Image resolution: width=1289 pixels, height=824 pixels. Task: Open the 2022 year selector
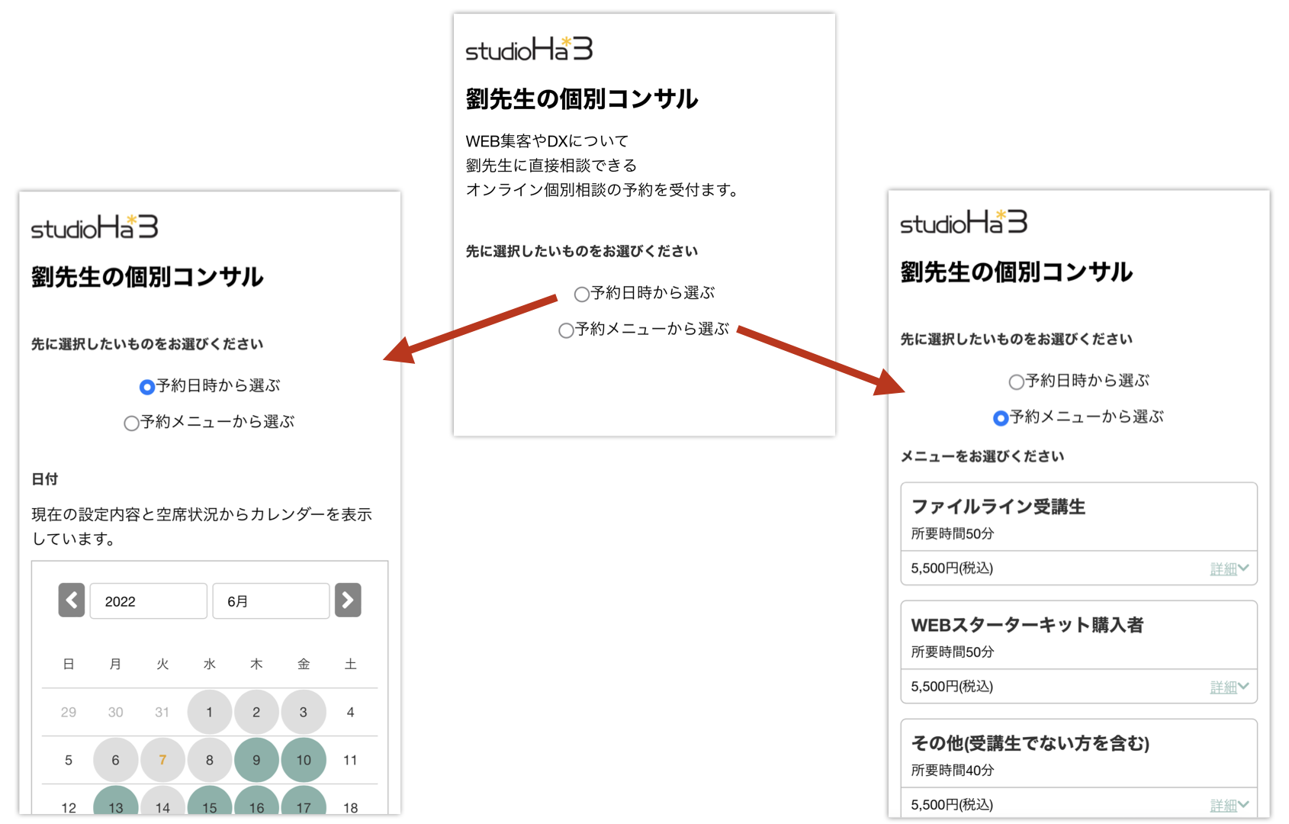(149, 601)
